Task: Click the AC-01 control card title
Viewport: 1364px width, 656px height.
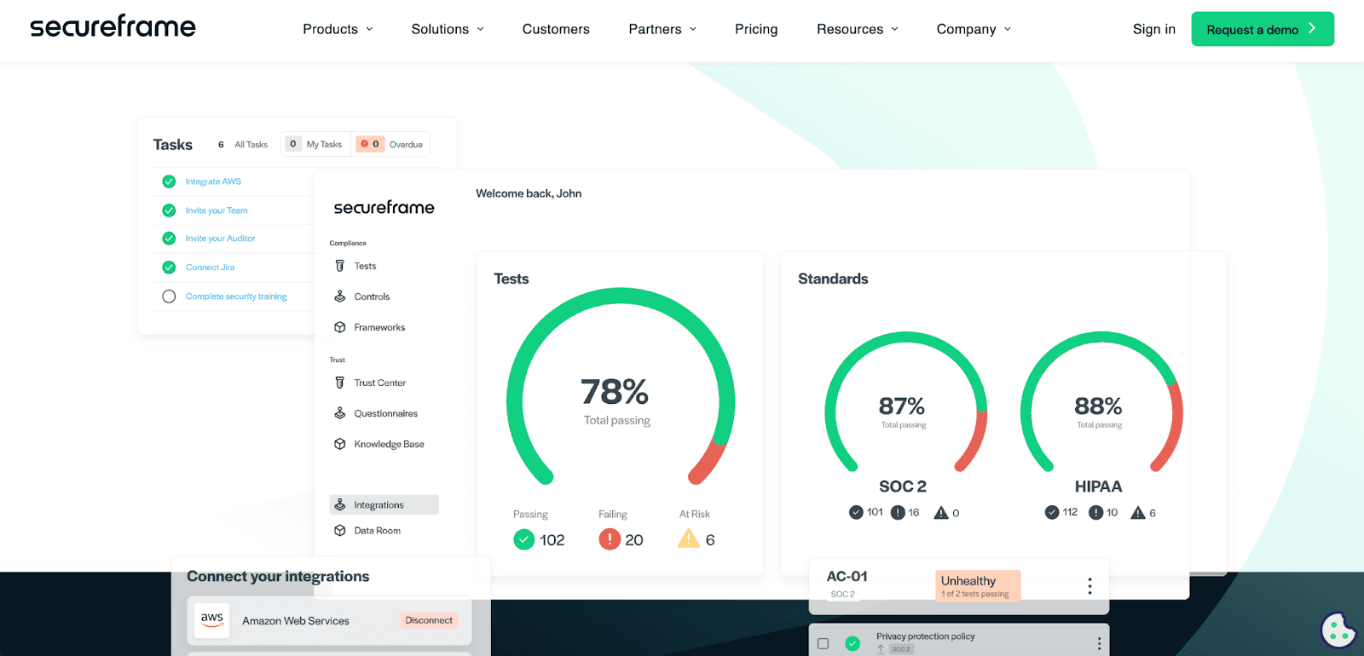Action: point(847,577)
